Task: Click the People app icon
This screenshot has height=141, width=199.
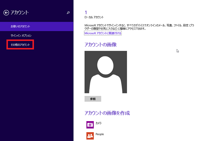Action: point(90,136)
